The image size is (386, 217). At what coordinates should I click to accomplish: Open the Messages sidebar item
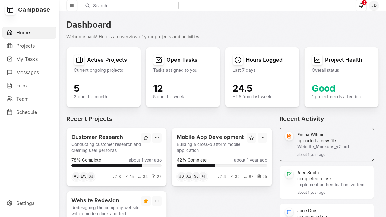(27, 72)
